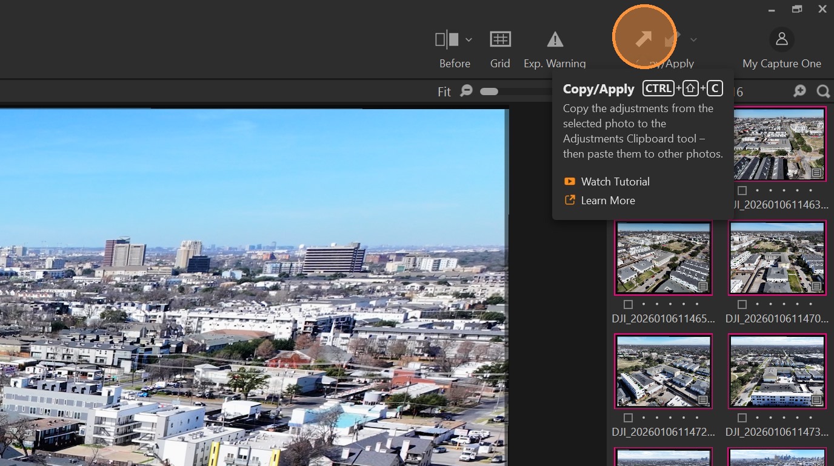Click the badge icon on the DJI_2026010611470 thumbnail

coord(816,286)
